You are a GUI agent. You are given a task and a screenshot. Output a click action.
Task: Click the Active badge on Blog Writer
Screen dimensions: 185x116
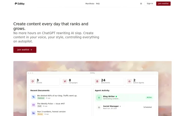tap(149, 97)
